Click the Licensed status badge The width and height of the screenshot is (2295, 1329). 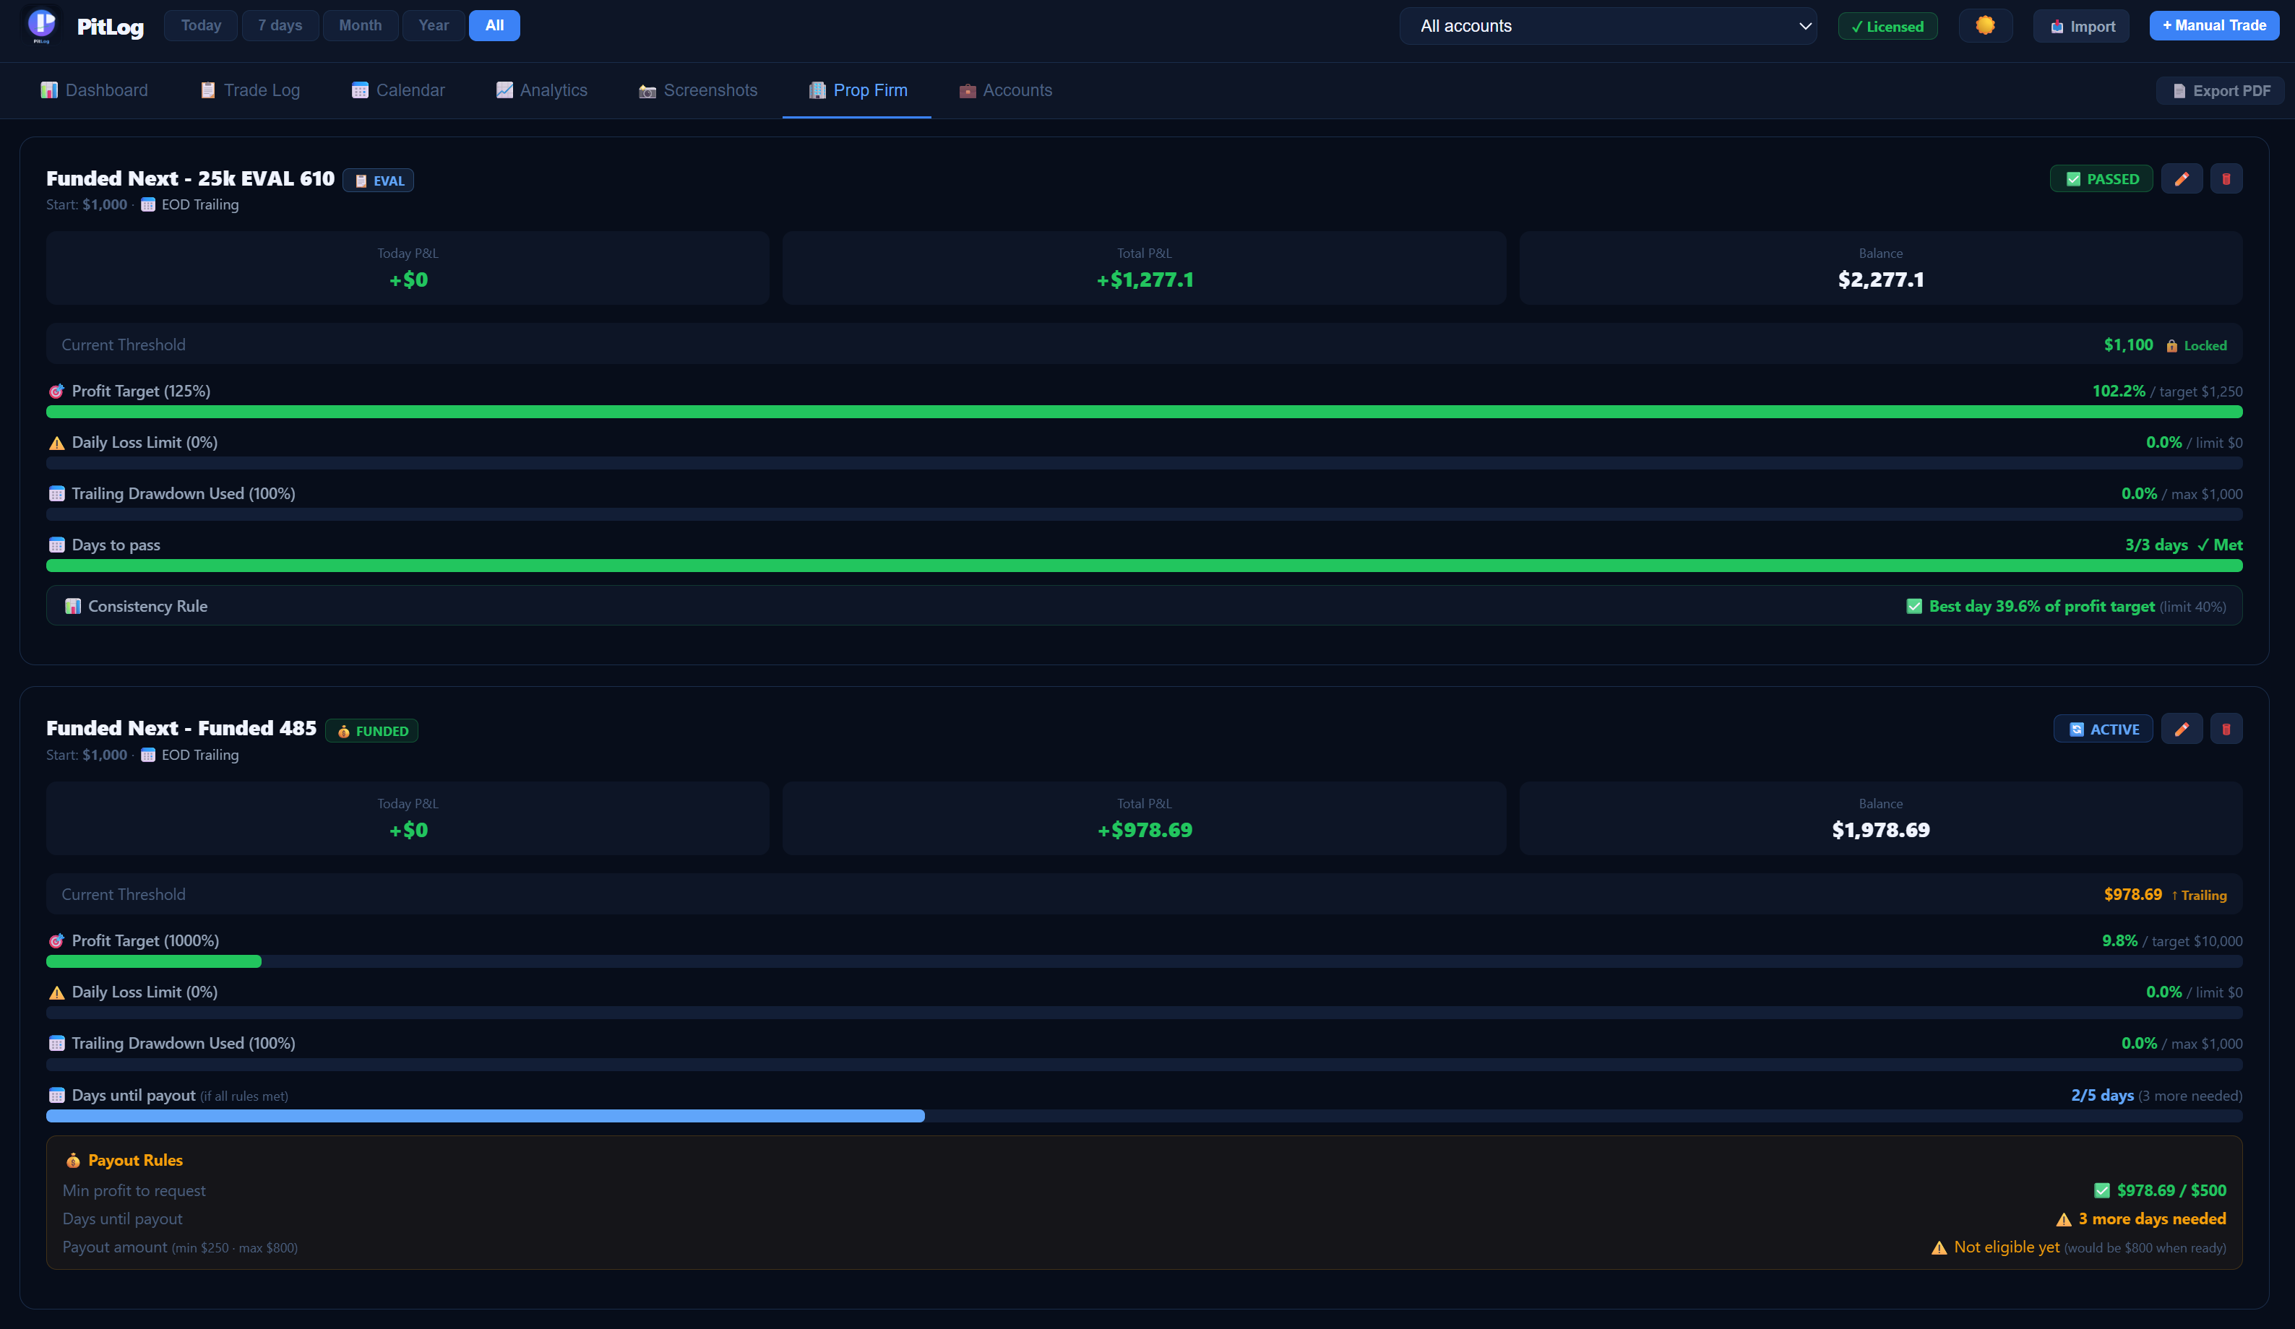(x=1888, y=27)
